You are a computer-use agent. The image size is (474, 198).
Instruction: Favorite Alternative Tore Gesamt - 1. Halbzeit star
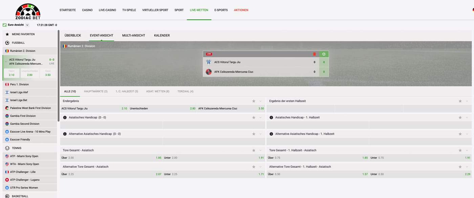coord(460,167)
